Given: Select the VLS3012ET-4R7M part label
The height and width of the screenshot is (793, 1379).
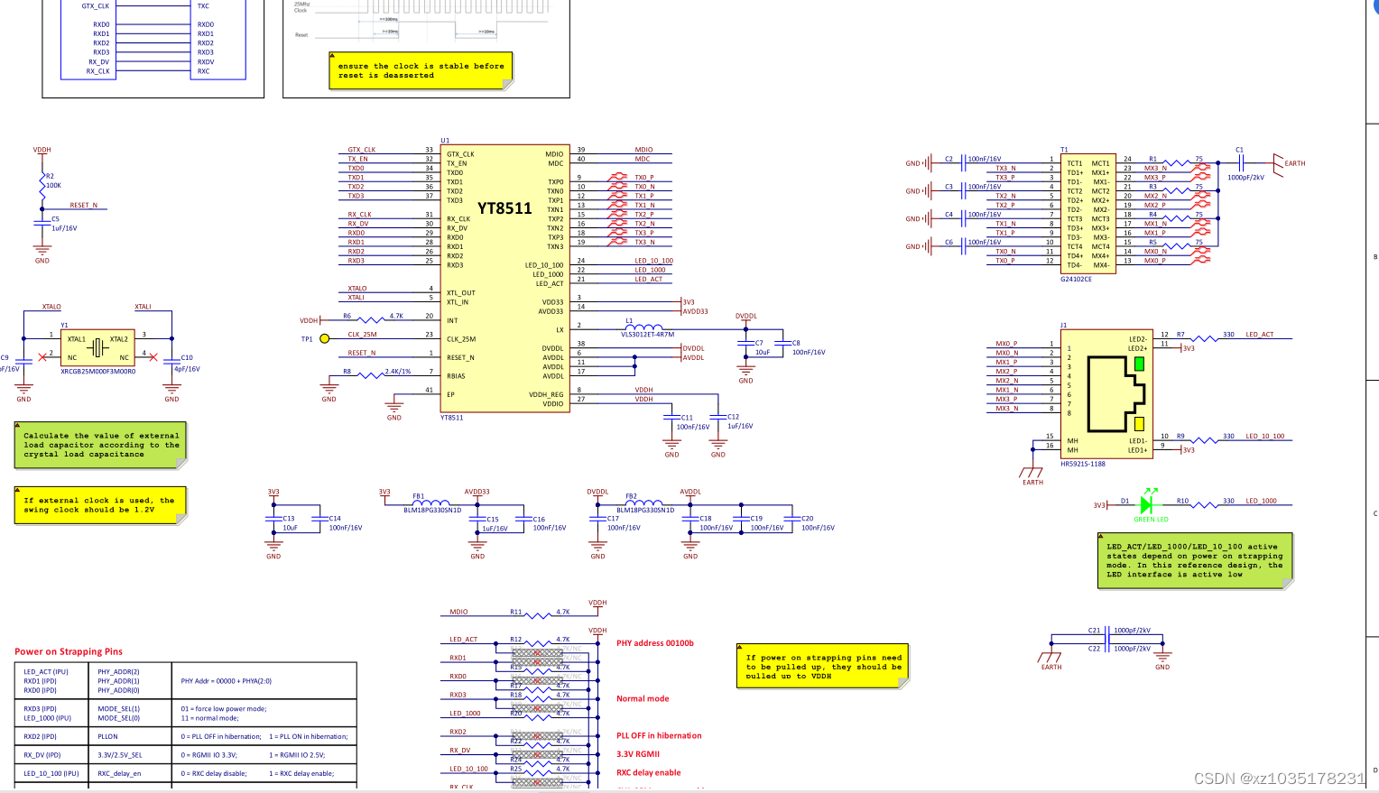Looking at the screenshot, I should click(647, 335).
